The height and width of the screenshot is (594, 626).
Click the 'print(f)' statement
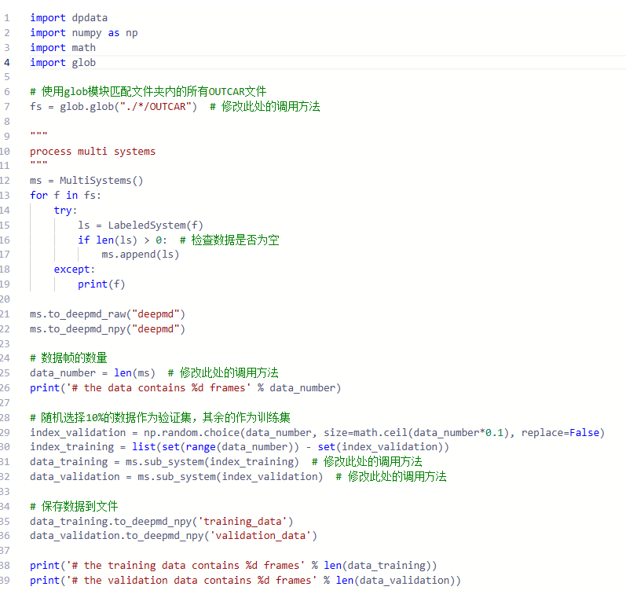(x=101, y=284)
